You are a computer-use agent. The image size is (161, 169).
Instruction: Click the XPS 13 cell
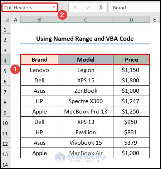click(86, 122)
